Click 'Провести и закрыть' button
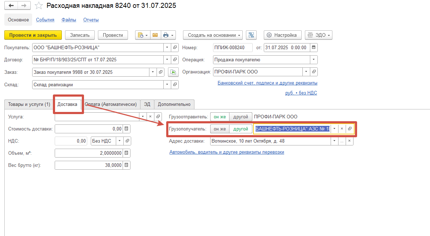The width and height of the screenshot is (430, 236). [x=33, y=35]
